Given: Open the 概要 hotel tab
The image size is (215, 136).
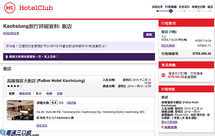Looking at the screenshot, I should 12,94.
